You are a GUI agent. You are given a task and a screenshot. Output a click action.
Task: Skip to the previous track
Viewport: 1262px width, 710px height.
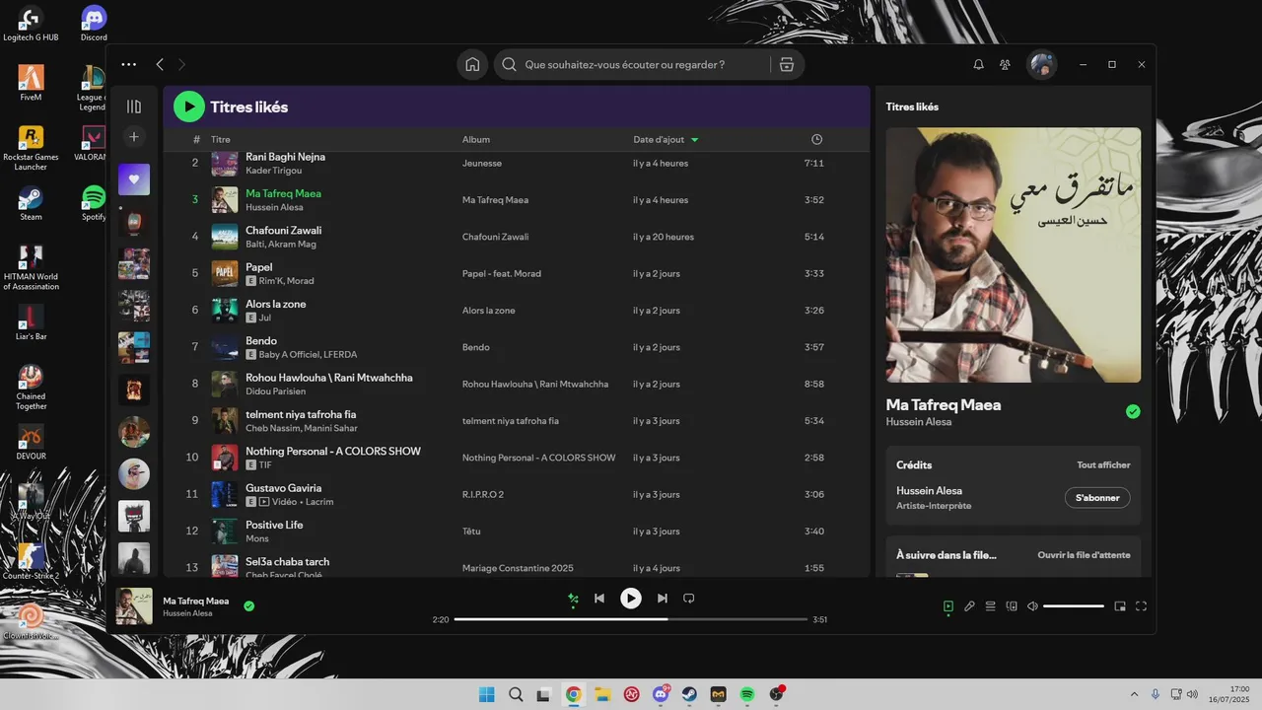[599, 599]
